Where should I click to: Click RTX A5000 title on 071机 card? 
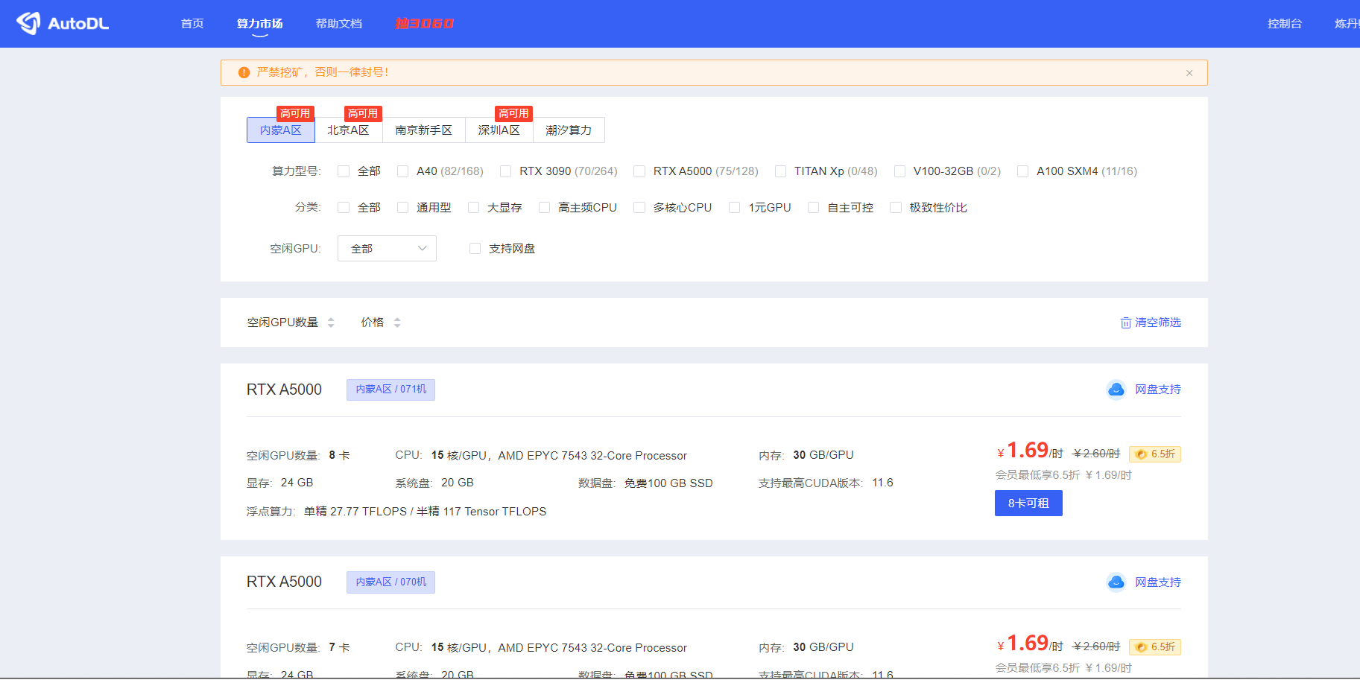pyautogui.click(x=284, y=390)
